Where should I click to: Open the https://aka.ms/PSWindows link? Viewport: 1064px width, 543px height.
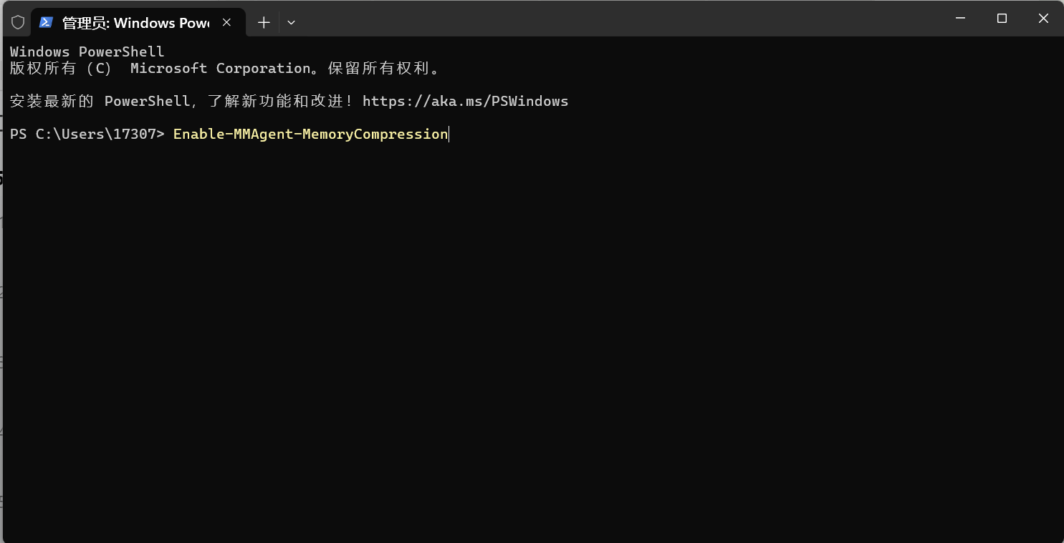(x=466, y=101)
